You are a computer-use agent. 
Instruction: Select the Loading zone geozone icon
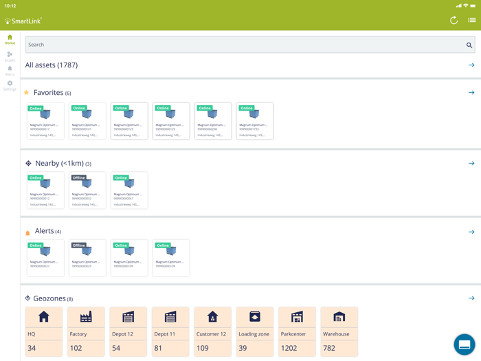pyautogui.click(x=255, y=316)
